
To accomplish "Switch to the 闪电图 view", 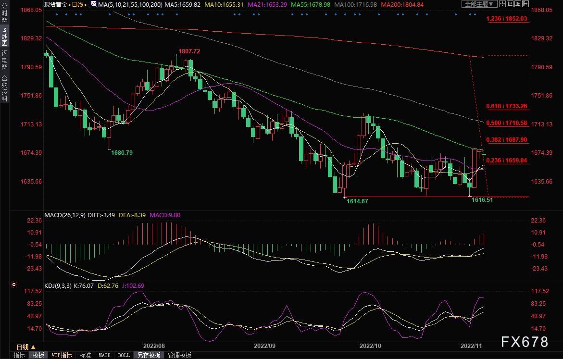I will (x=4, y=60).
